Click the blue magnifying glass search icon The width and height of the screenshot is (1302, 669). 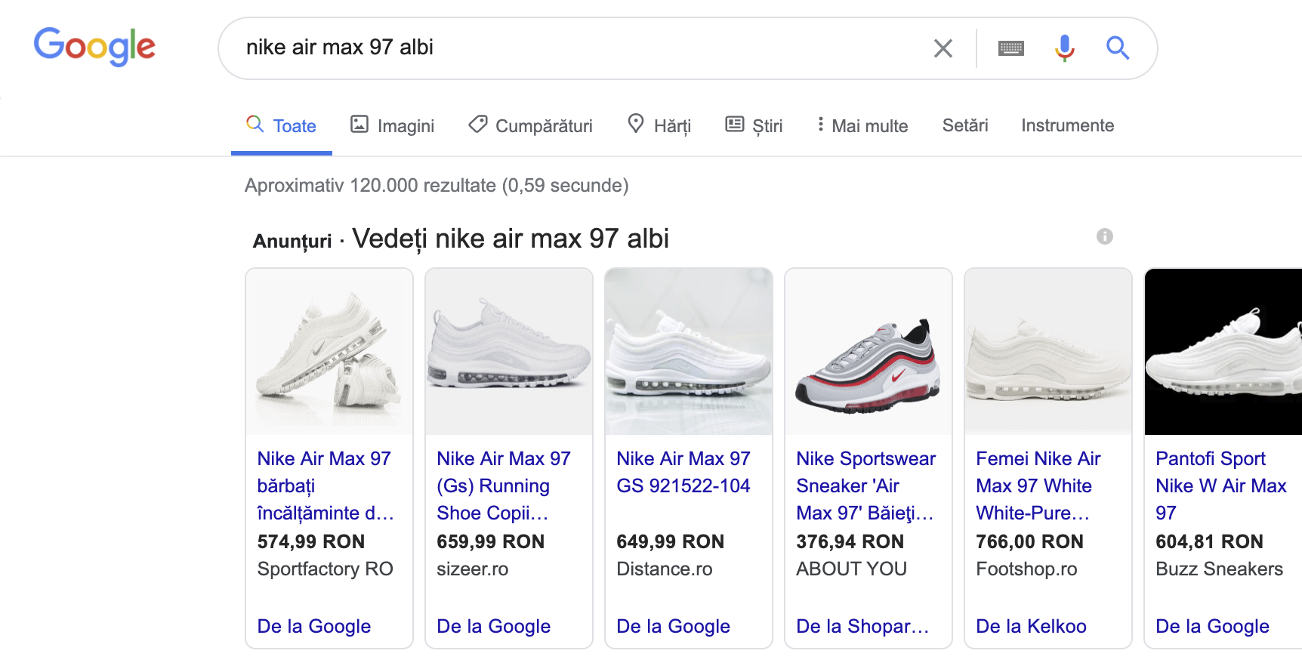pos(1118,48)
